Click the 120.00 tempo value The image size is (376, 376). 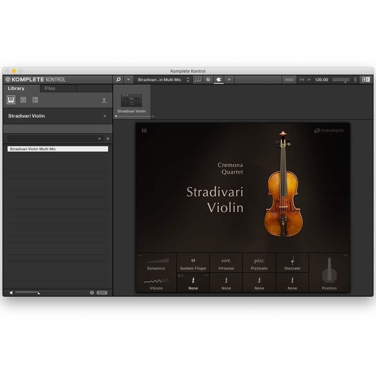pos(321,79)
